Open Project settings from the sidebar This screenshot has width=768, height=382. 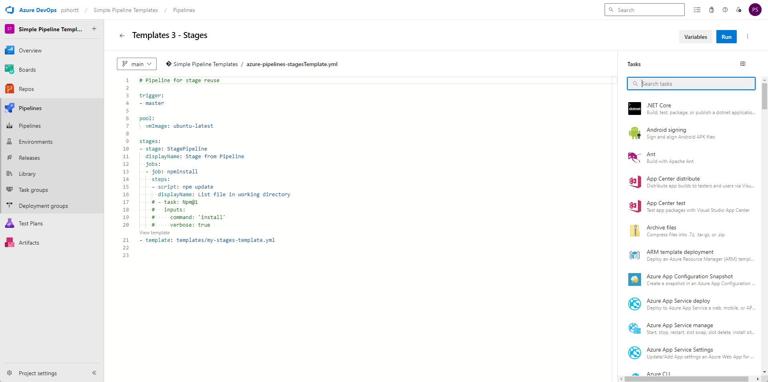click(37, 373)
